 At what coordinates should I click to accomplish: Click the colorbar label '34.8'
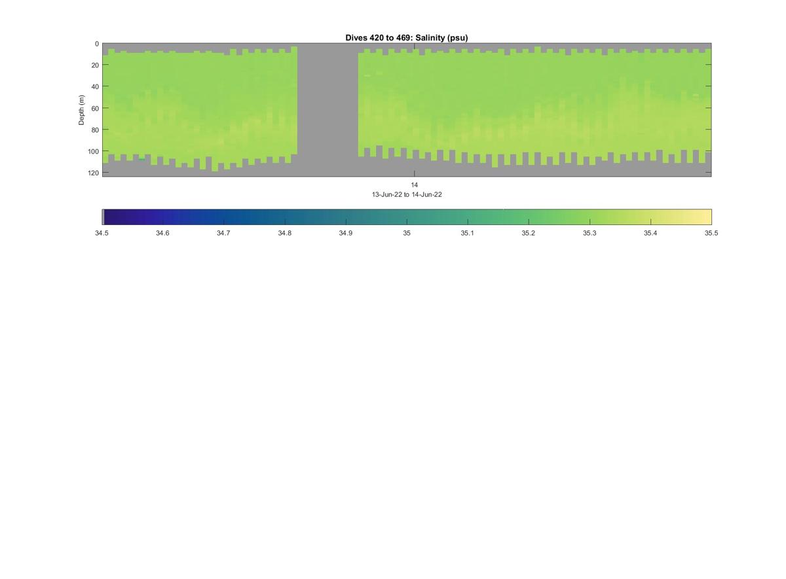point(284,233)
